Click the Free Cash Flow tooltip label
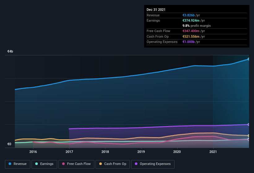 (158, 31)
